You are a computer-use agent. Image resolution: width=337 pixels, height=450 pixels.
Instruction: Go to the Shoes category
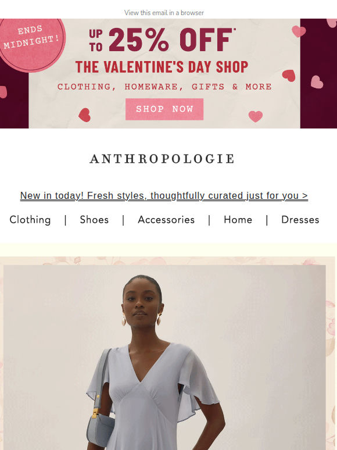[x=94, y=220]
